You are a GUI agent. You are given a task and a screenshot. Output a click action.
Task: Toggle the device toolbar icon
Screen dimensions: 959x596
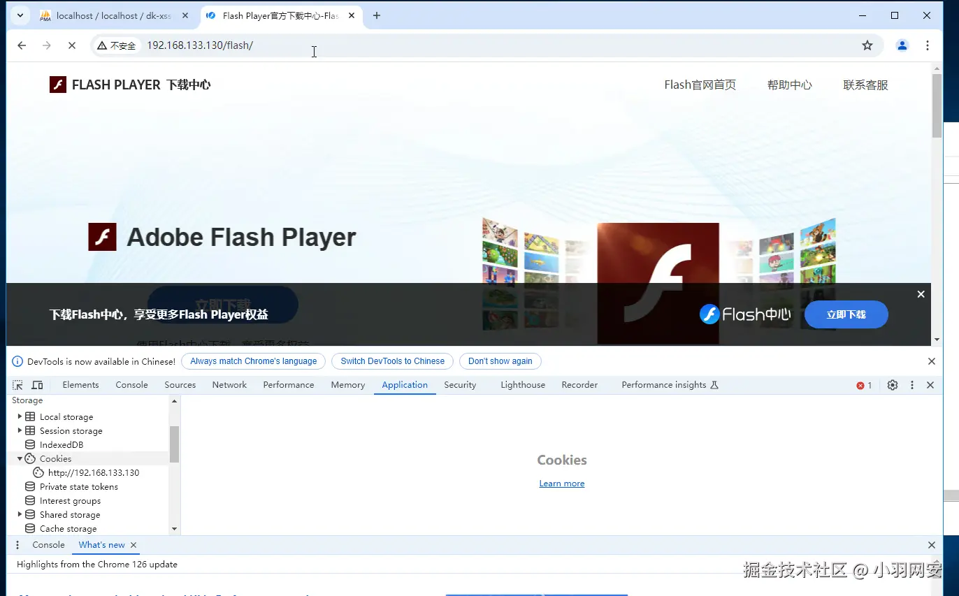tap(37, 385)
